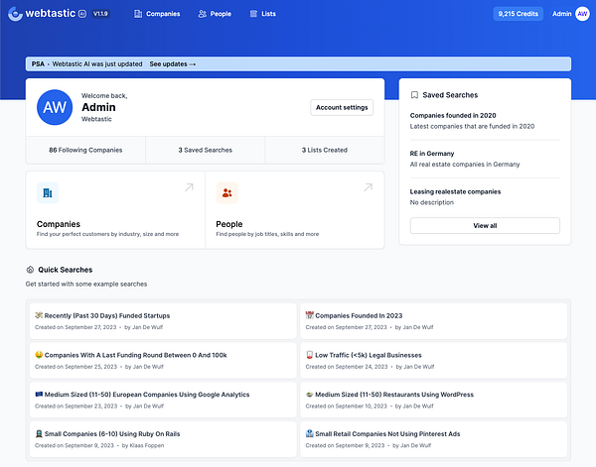Image resolution: width=596 pixels, height=467 pixels.
Task: Click the PSA label in update banner
Action: pos(38,64)
